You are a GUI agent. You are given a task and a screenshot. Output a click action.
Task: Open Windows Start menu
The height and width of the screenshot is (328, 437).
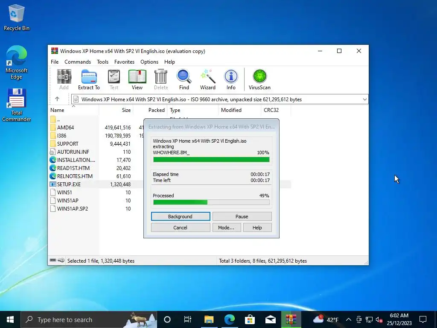[x=10, y=319]
